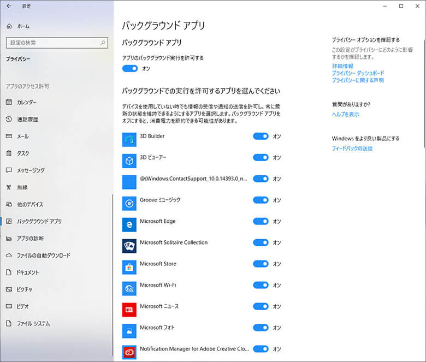Open the ホーム settings page

(x=56, y=26)
